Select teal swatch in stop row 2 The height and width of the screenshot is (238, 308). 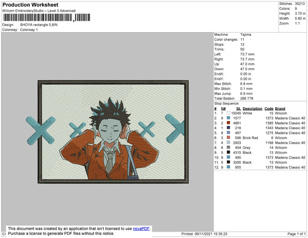point(228,118)
